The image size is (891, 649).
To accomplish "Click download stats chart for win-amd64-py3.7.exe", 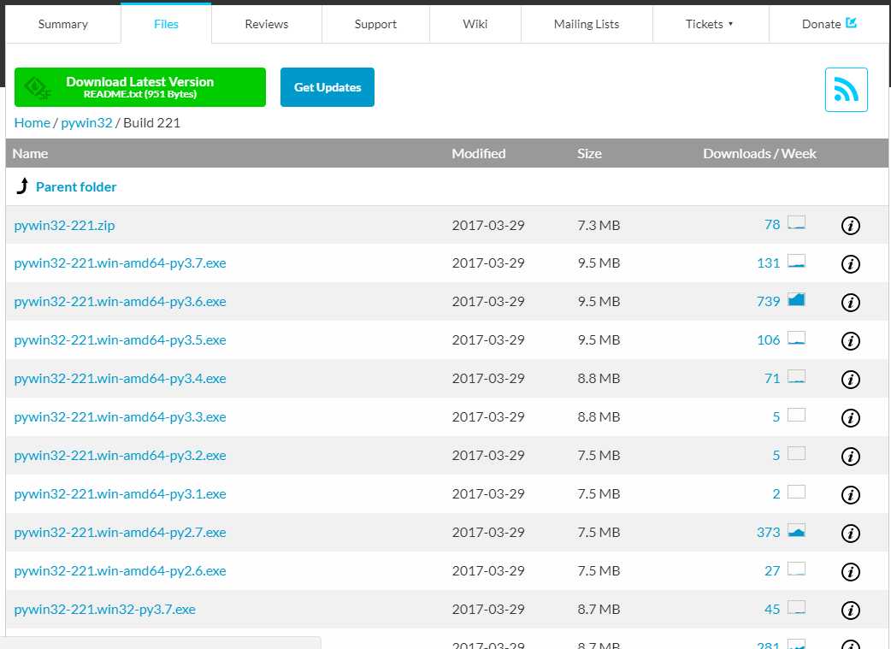I will pos(796,261).
